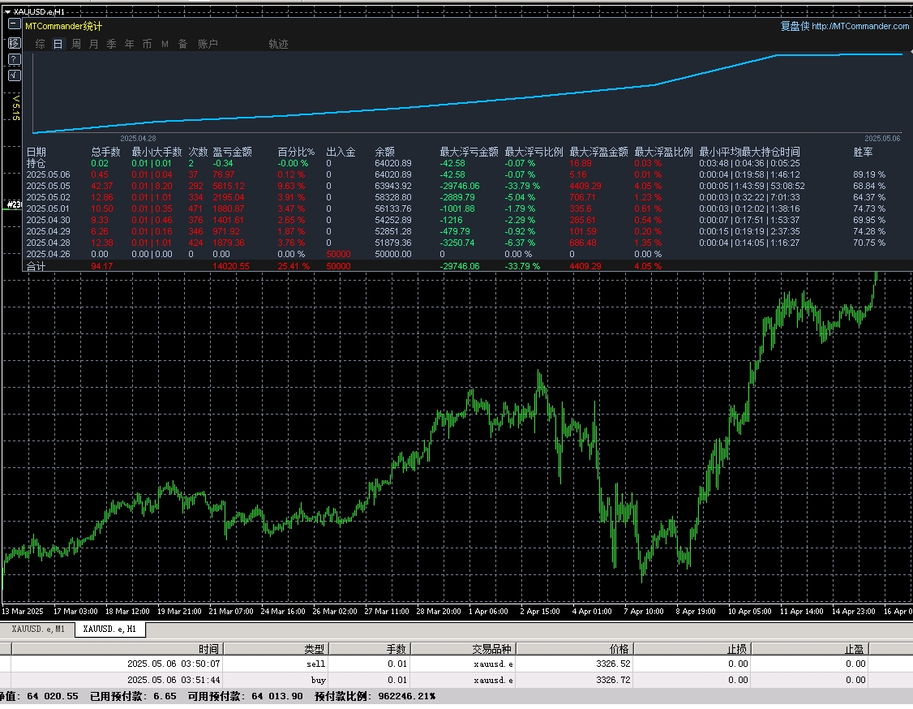
Task: Click the 余额 balance column header
Action: [385, 152]
